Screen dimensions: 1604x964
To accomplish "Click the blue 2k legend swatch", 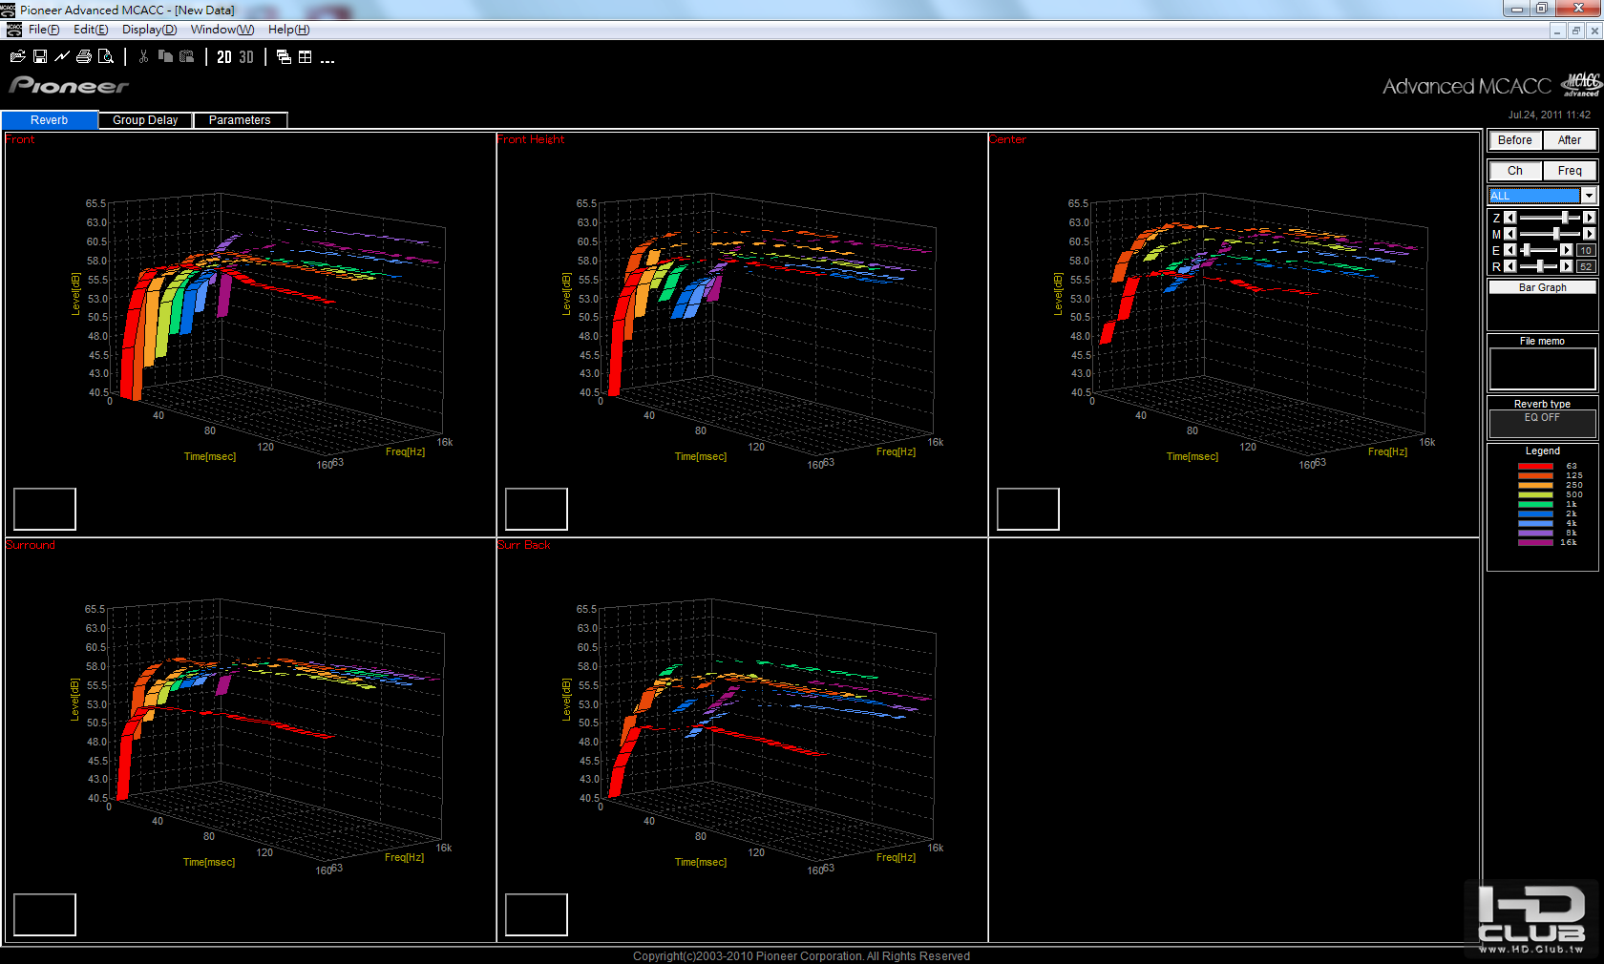I will (1535, 513).
